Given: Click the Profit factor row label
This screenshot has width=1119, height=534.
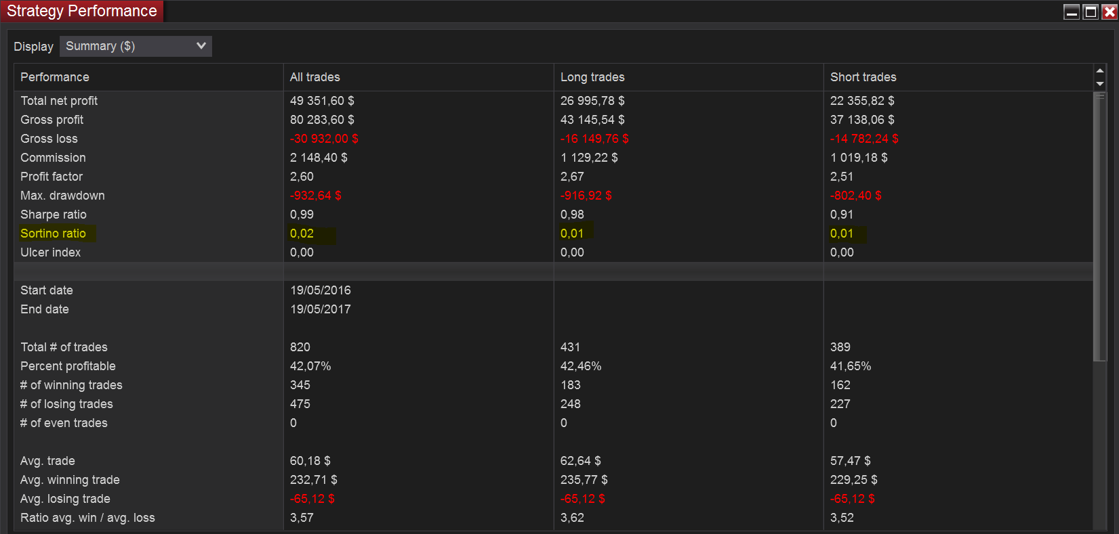Looking at the screenshot, I should coord(52,177).
